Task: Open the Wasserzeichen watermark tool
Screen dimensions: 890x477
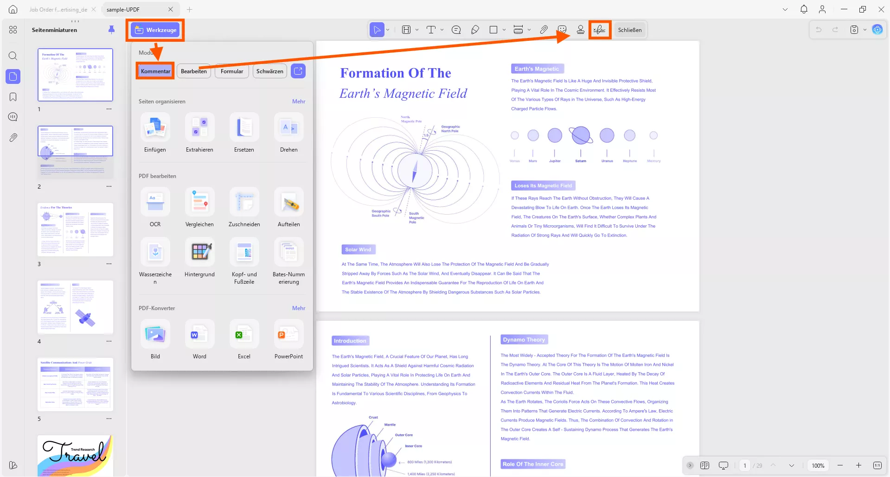Action: click(155, 252)
